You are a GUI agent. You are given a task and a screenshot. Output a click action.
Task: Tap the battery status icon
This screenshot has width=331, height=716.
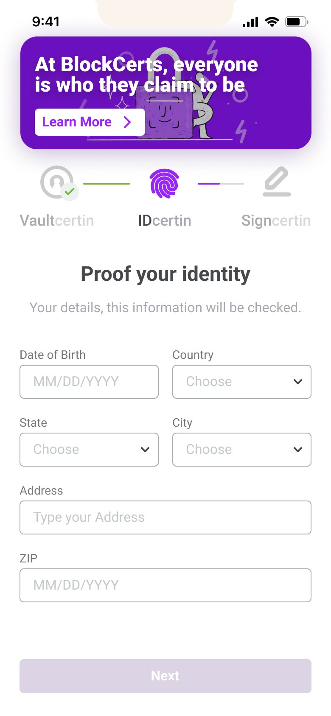297,22
